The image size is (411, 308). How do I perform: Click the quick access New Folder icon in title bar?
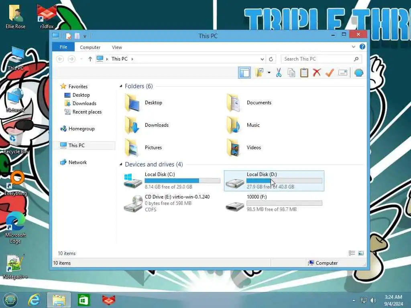click(77, 36)
